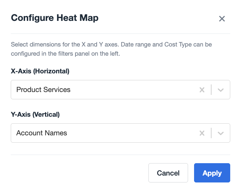
Task: Open the Account Names select field
Action: click(x=105, y=133)
